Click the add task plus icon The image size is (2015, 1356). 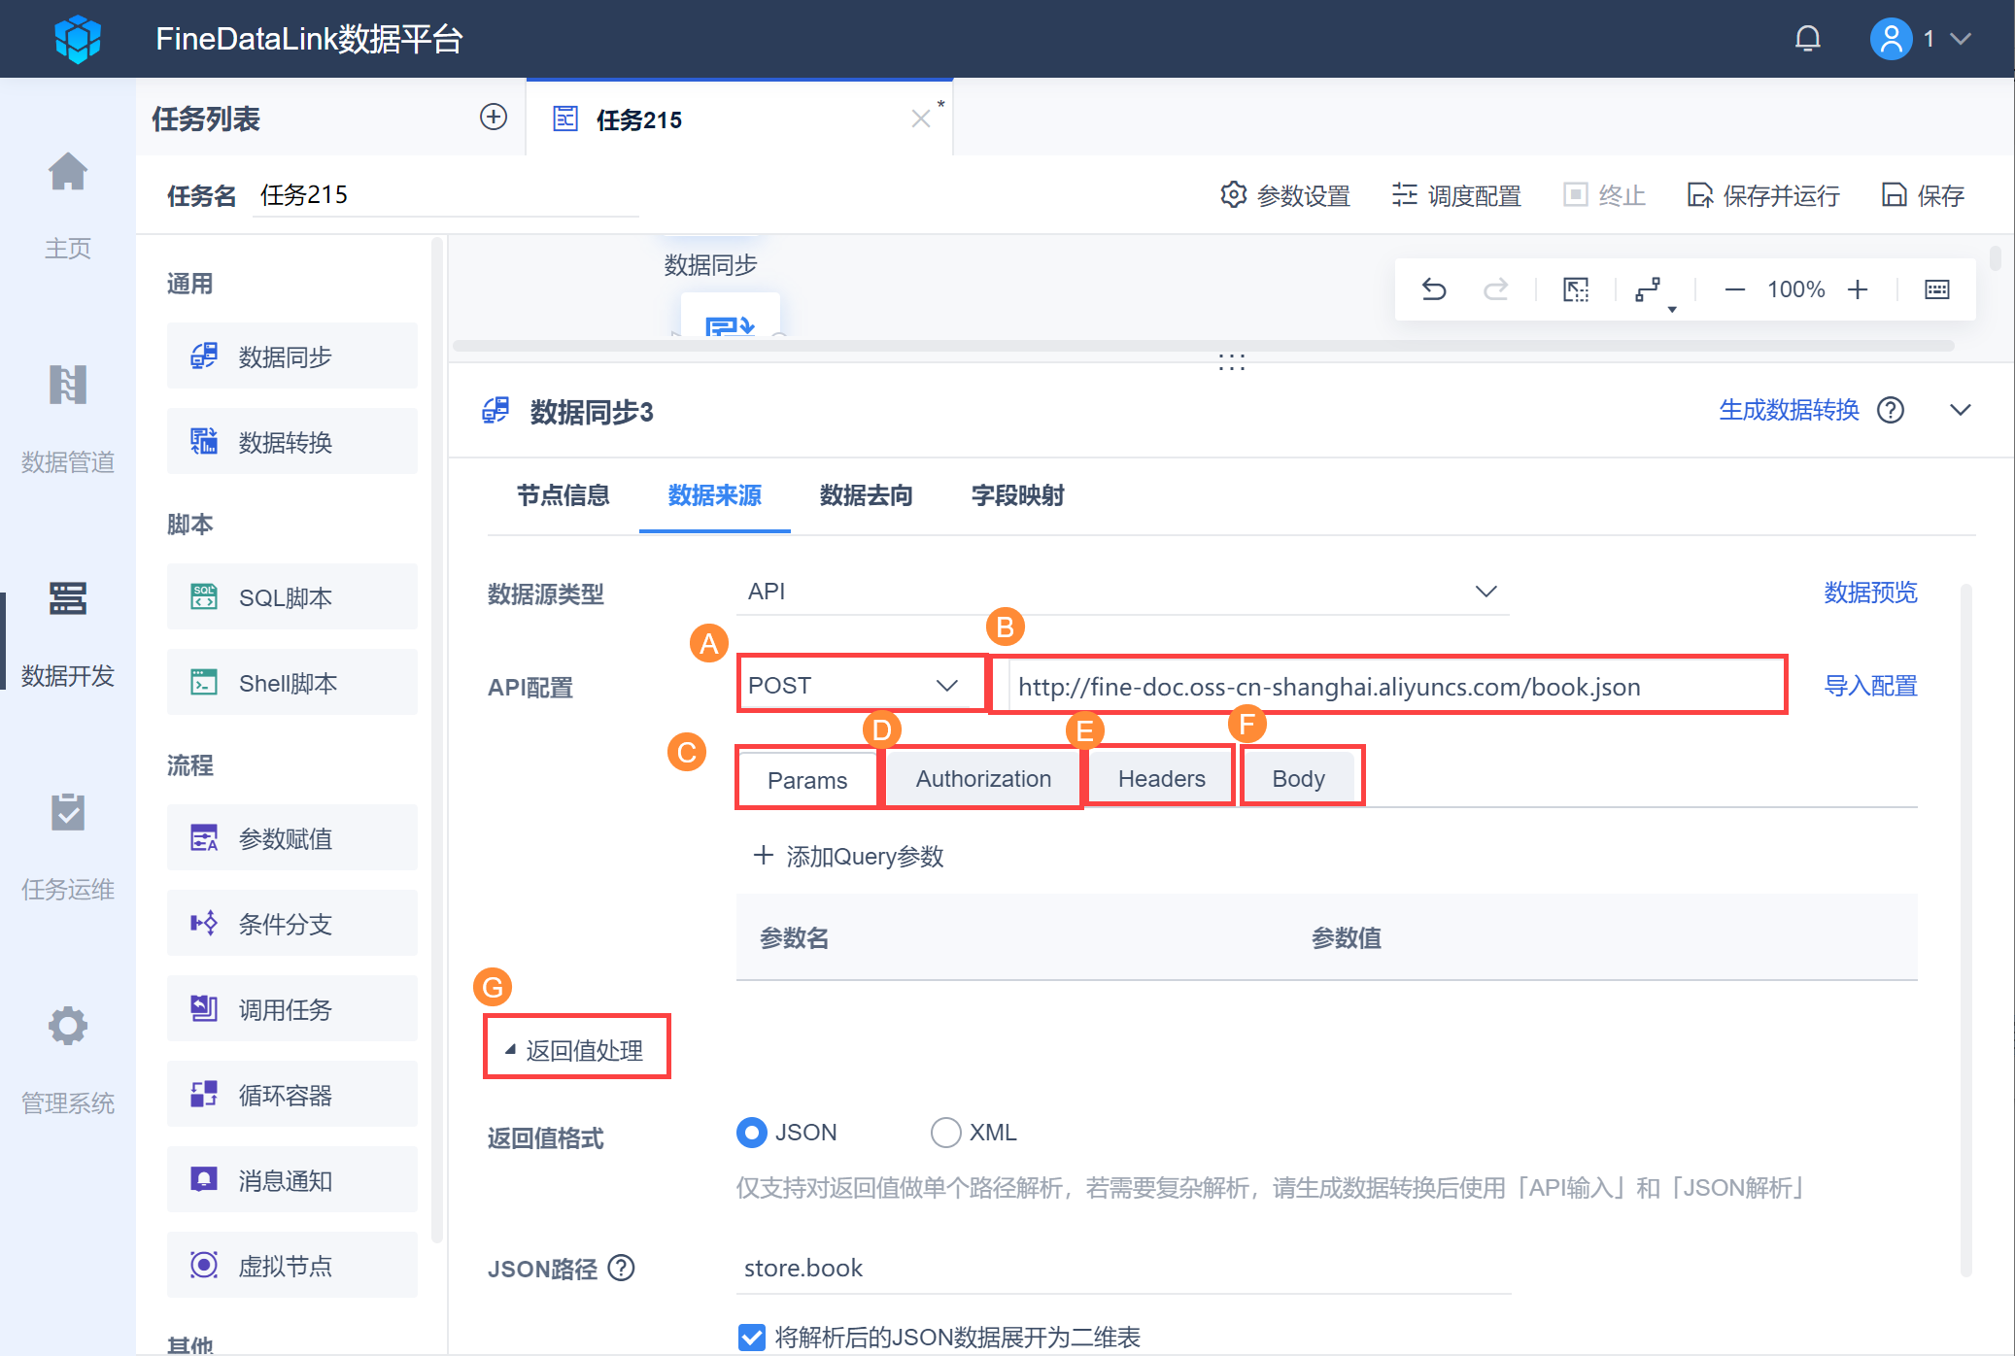tap(494, 118)
